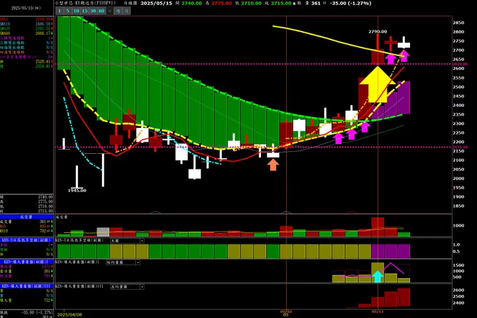Select the KEN-爆大量看盤(副圖)III panel header
477x318 pixels.
[x=27, y=286]
